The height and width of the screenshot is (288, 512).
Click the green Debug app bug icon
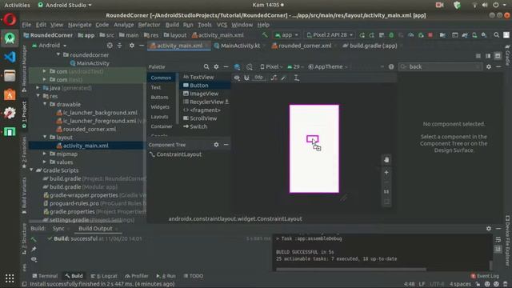[x=391, y=35]
